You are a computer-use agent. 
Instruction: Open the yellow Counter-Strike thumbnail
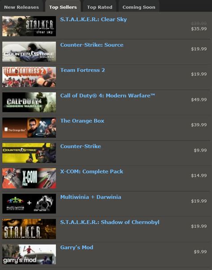29,153
